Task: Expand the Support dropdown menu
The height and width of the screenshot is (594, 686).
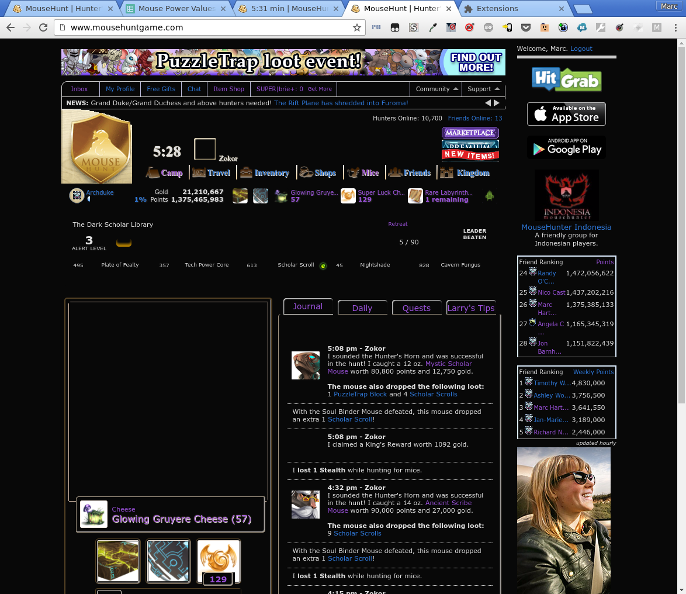Action: coord(483,89)
